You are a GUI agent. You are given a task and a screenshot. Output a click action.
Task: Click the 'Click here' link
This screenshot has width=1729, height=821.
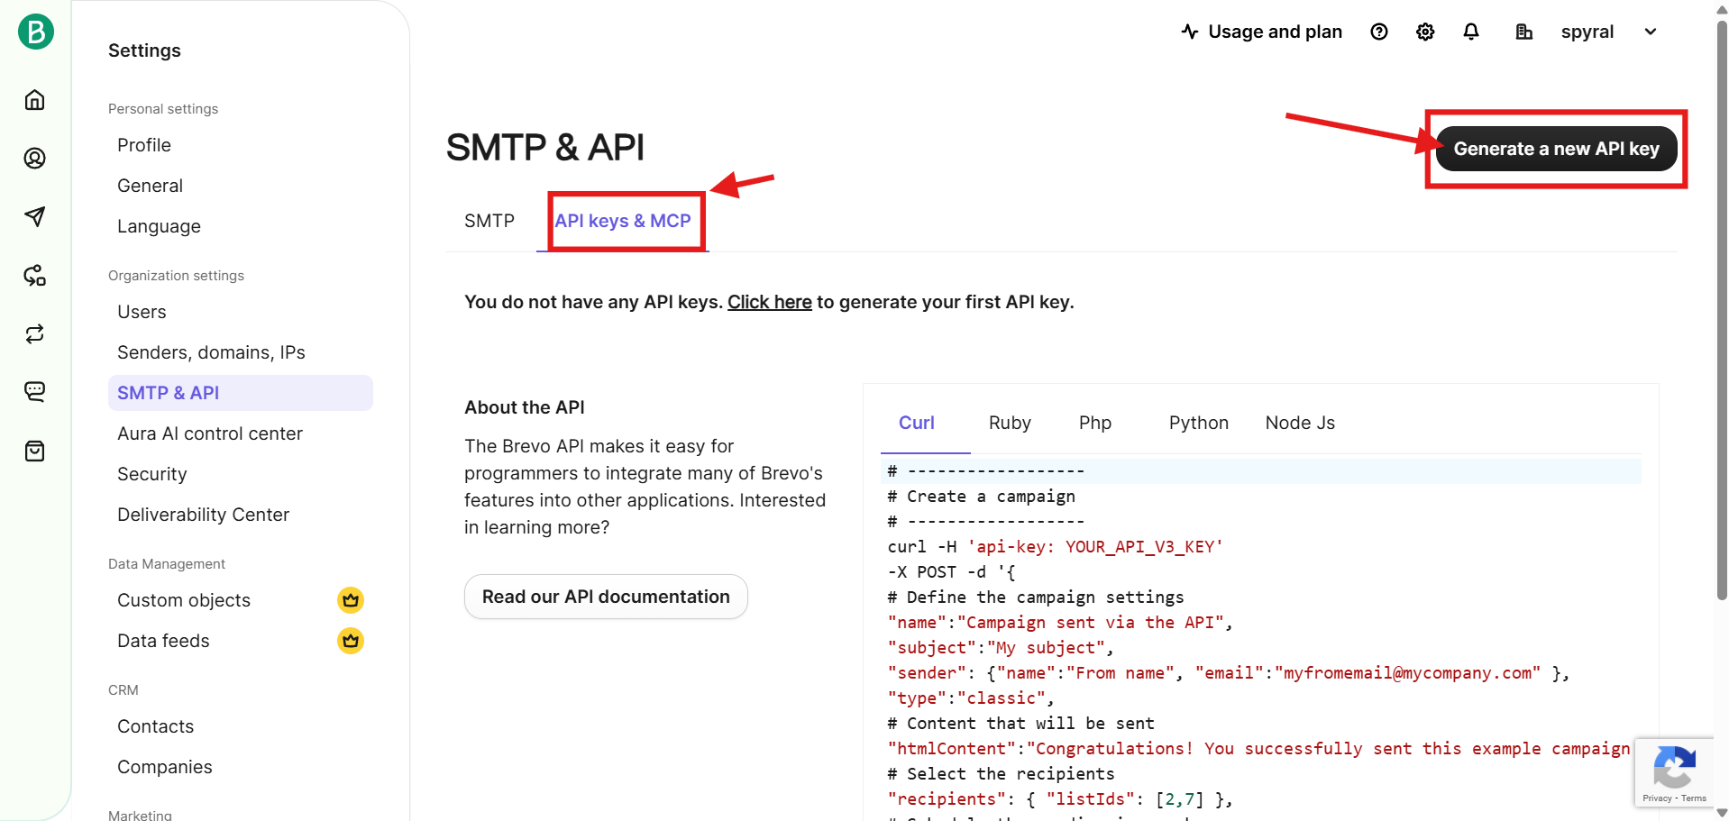[770, 302]
